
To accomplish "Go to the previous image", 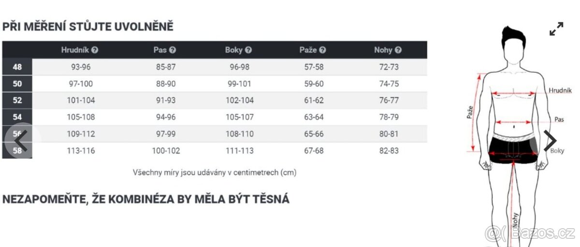I will tap(21, 140).
